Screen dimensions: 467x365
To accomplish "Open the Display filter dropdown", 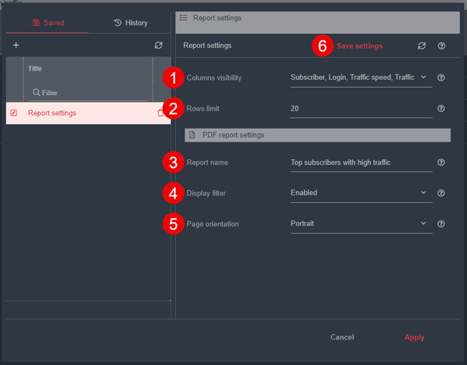I will click(x=361, y=193).
